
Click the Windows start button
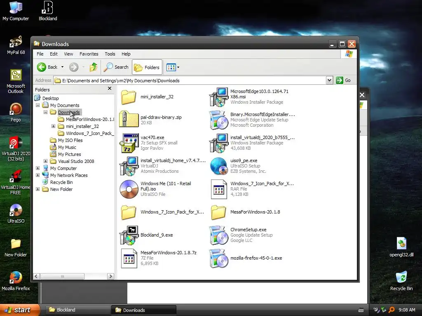pyautogui.click(x=19, y=310)
